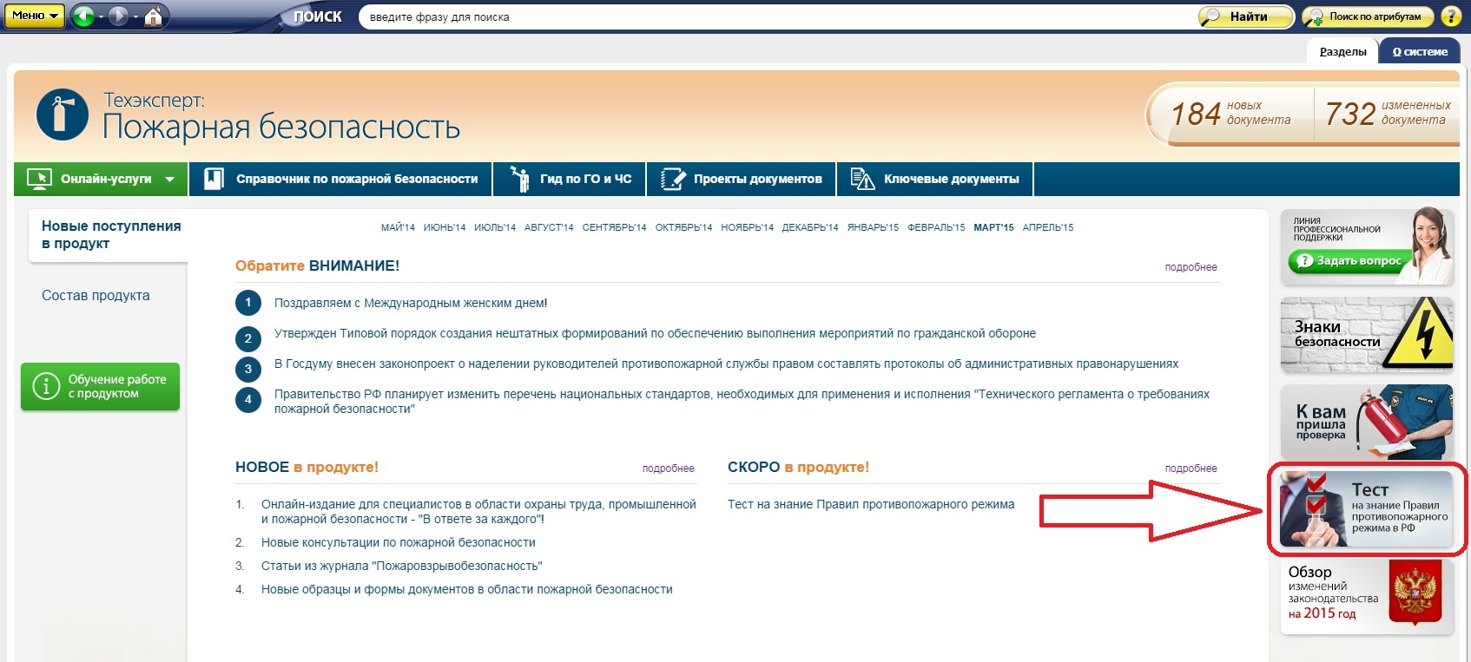Viewport: 1471px width, 662px height.
Task: Open back-history arrow next to the Back button
Action: [102, 17]
